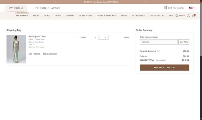Add the dress to Showroom

coord(50,54)
